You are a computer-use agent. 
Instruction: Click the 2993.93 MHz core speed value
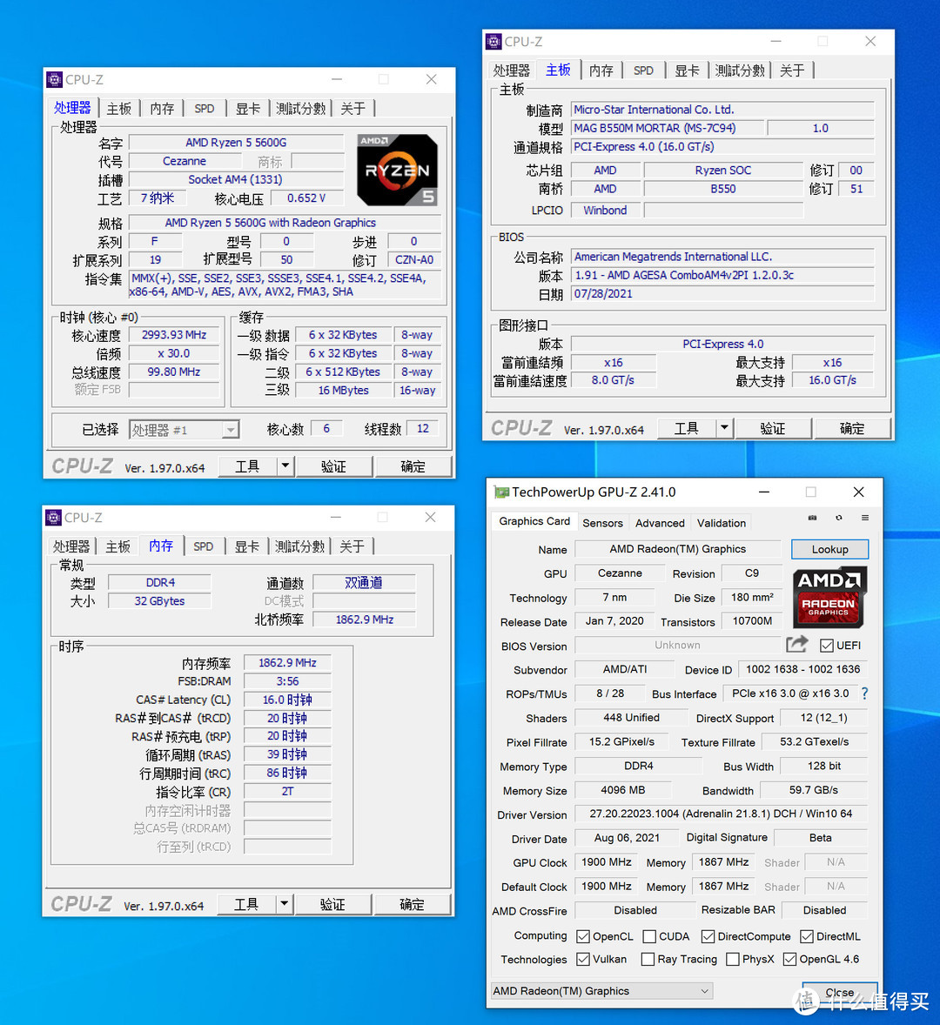point(174,335)
